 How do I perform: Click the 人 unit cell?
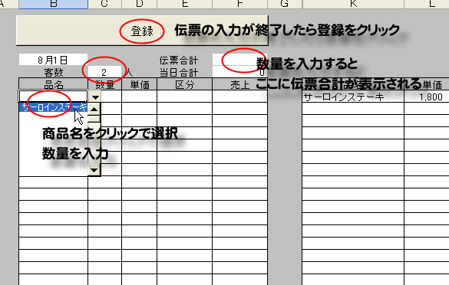click(x=129, y=72)
